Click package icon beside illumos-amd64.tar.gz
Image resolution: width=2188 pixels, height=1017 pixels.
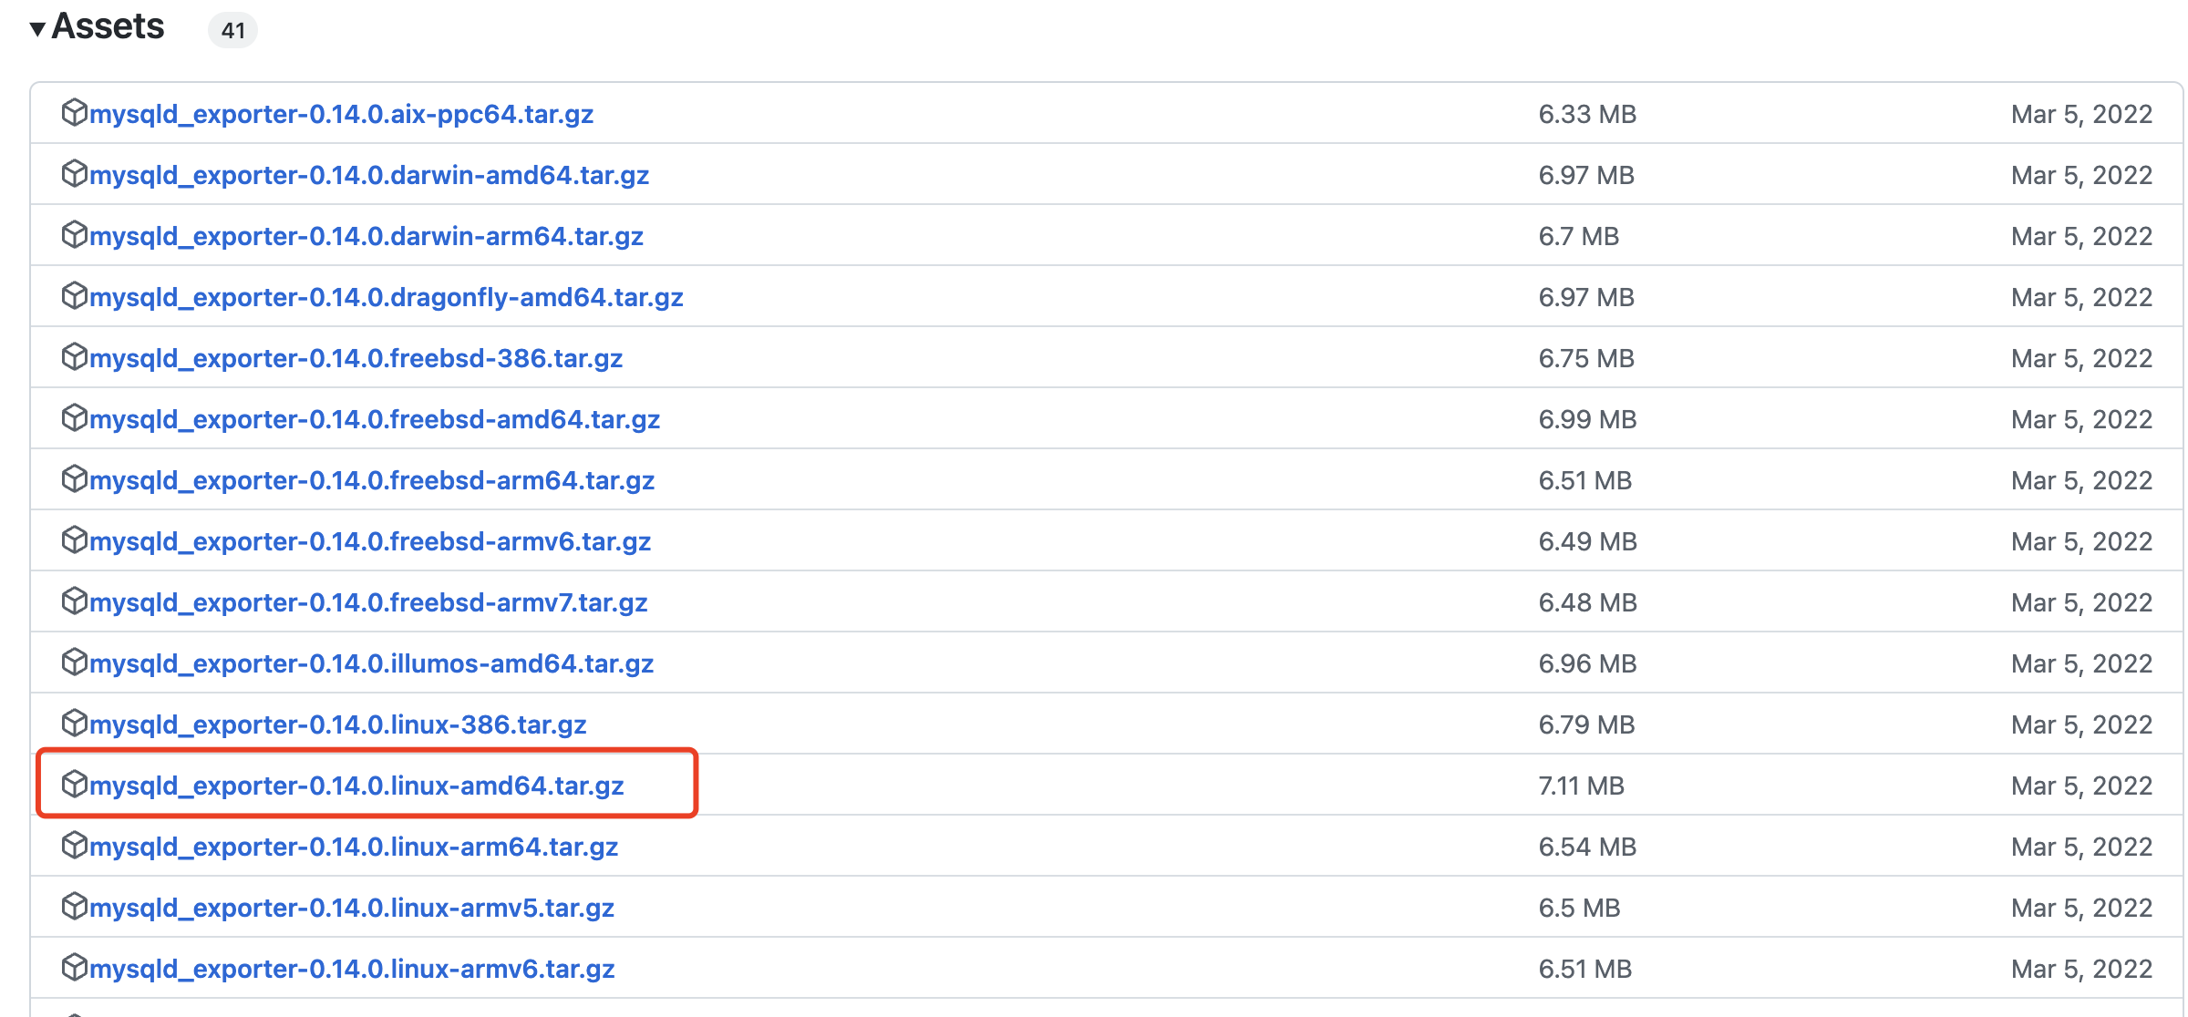click(x=74, y=663)
